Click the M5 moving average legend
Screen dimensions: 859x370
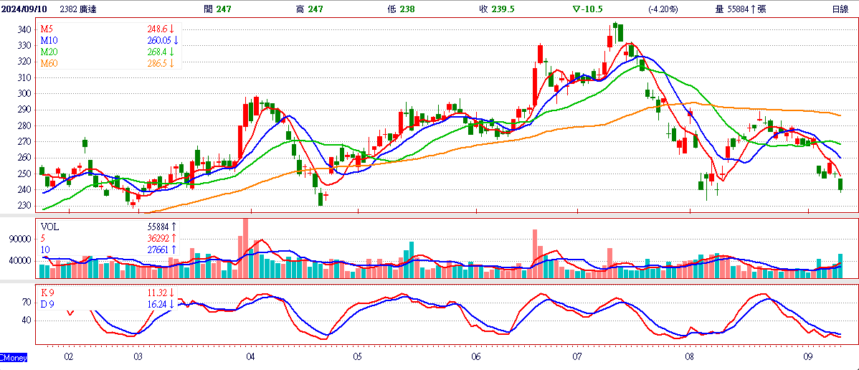pos(47,29)
